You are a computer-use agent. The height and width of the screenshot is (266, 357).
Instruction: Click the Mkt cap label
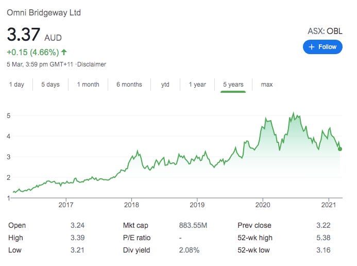(135, 225)
